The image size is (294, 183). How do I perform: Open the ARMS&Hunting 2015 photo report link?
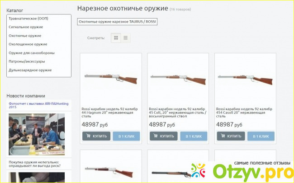38,105
